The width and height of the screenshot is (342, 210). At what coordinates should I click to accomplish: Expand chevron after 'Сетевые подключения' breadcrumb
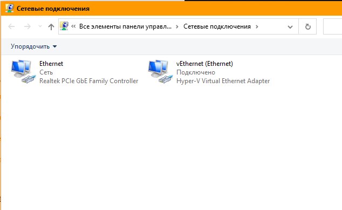257,26
